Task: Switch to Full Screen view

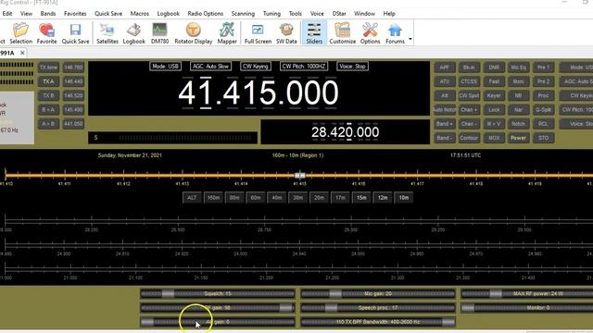Action: pos(258,33)
